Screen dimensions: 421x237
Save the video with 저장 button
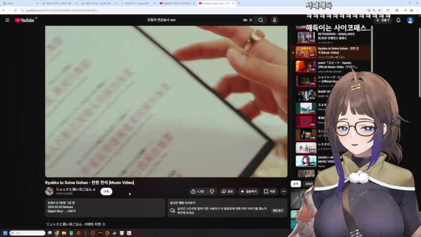pyautogui.click(x=269, y=192)
